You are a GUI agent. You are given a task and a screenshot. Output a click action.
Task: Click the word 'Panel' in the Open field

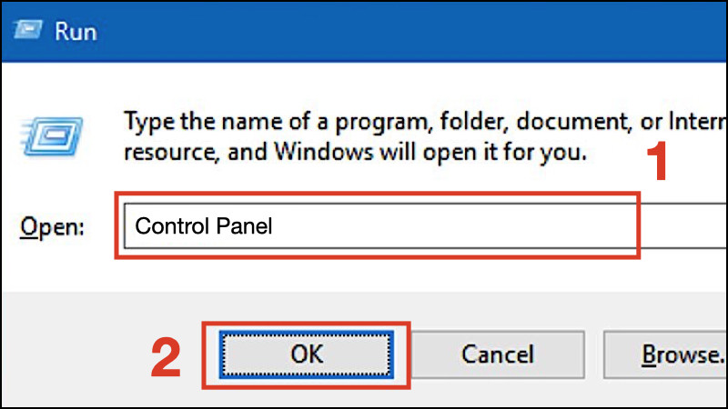click(244, 226)
